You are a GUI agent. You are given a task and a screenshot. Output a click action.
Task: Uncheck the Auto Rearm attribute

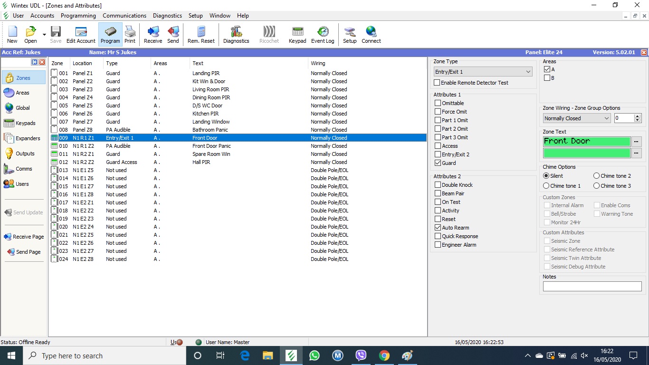[438, 228]
